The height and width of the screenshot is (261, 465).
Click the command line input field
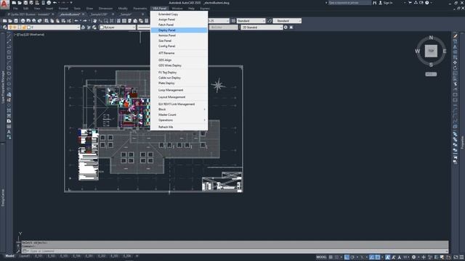pyautogui.click(x=234, y=252)
